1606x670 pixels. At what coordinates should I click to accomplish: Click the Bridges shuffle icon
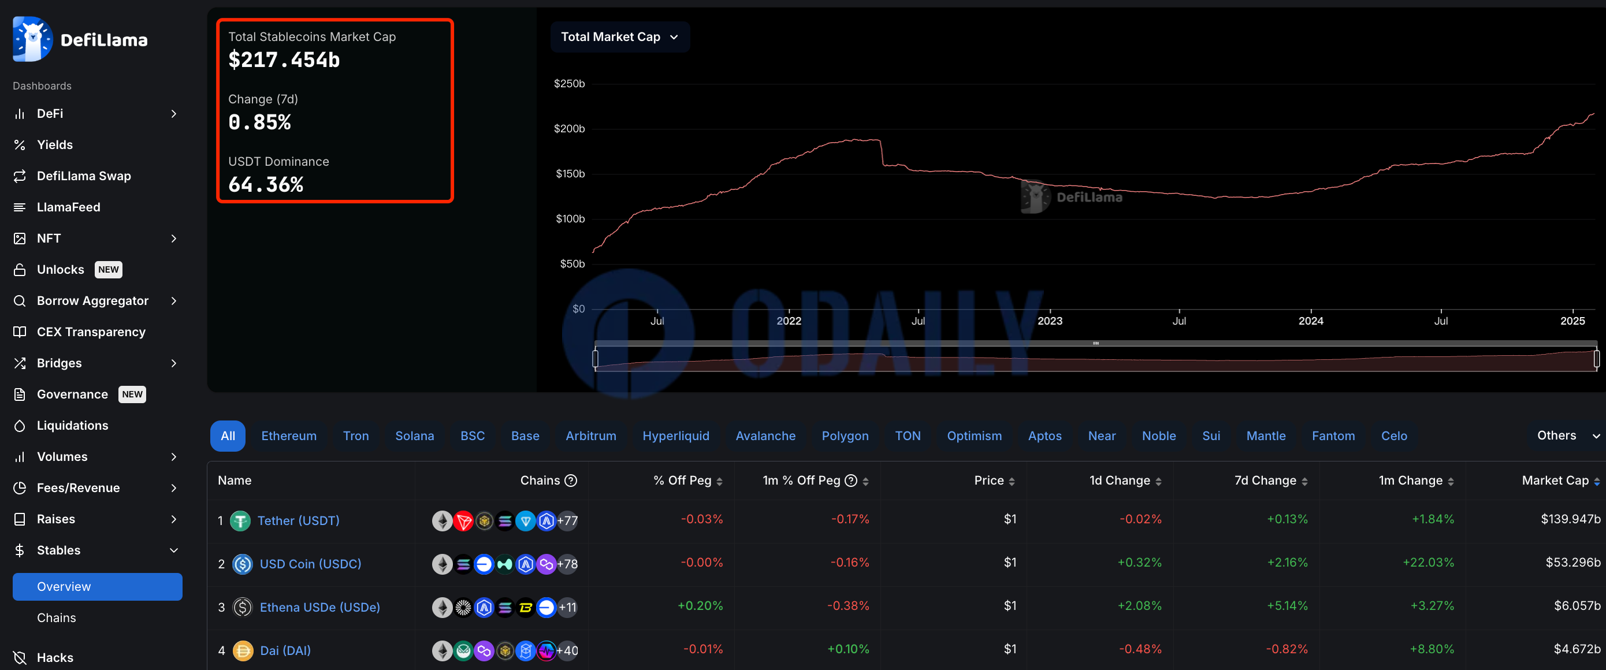coord(20,363)
